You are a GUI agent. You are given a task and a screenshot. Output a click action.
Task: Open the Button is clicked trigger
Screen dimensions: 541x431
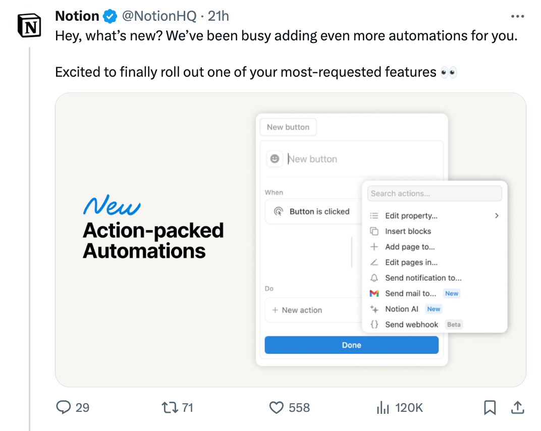tap(313, 211)
